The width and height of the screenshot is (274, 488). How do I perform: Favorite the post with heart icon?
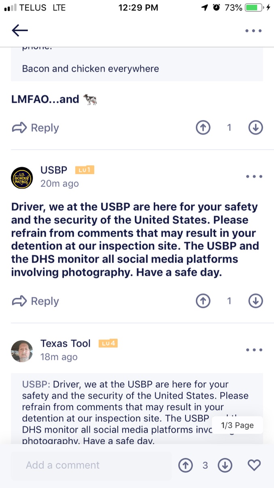click(254, 465)
